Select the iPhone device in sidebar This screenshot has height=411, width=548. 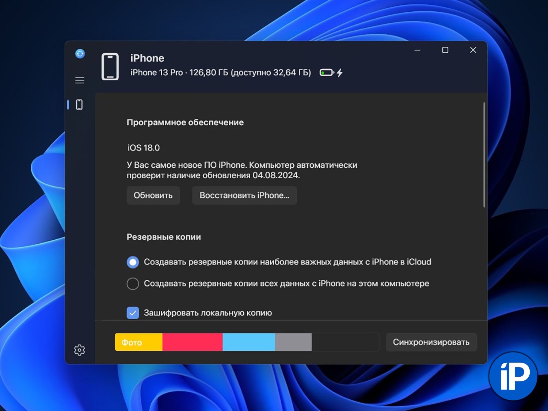[x=79, y=105]
